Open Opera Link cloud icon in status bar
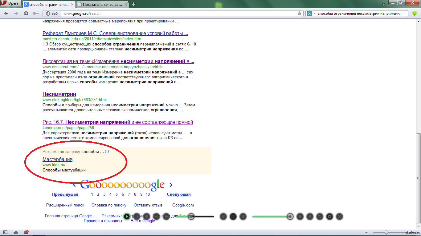The height and width of the screenshot is (236, 421). pos(16,232)
